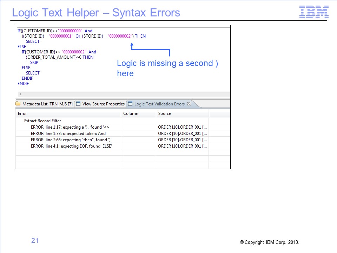The image size is (337, 253).
Task: Select the error for line 1:17
Action: pos(71,127)
